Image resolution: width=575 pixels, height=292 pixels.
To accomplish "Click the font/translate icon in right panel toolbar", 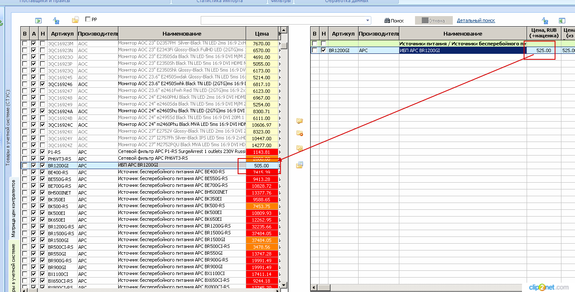I will click(545, 20).
